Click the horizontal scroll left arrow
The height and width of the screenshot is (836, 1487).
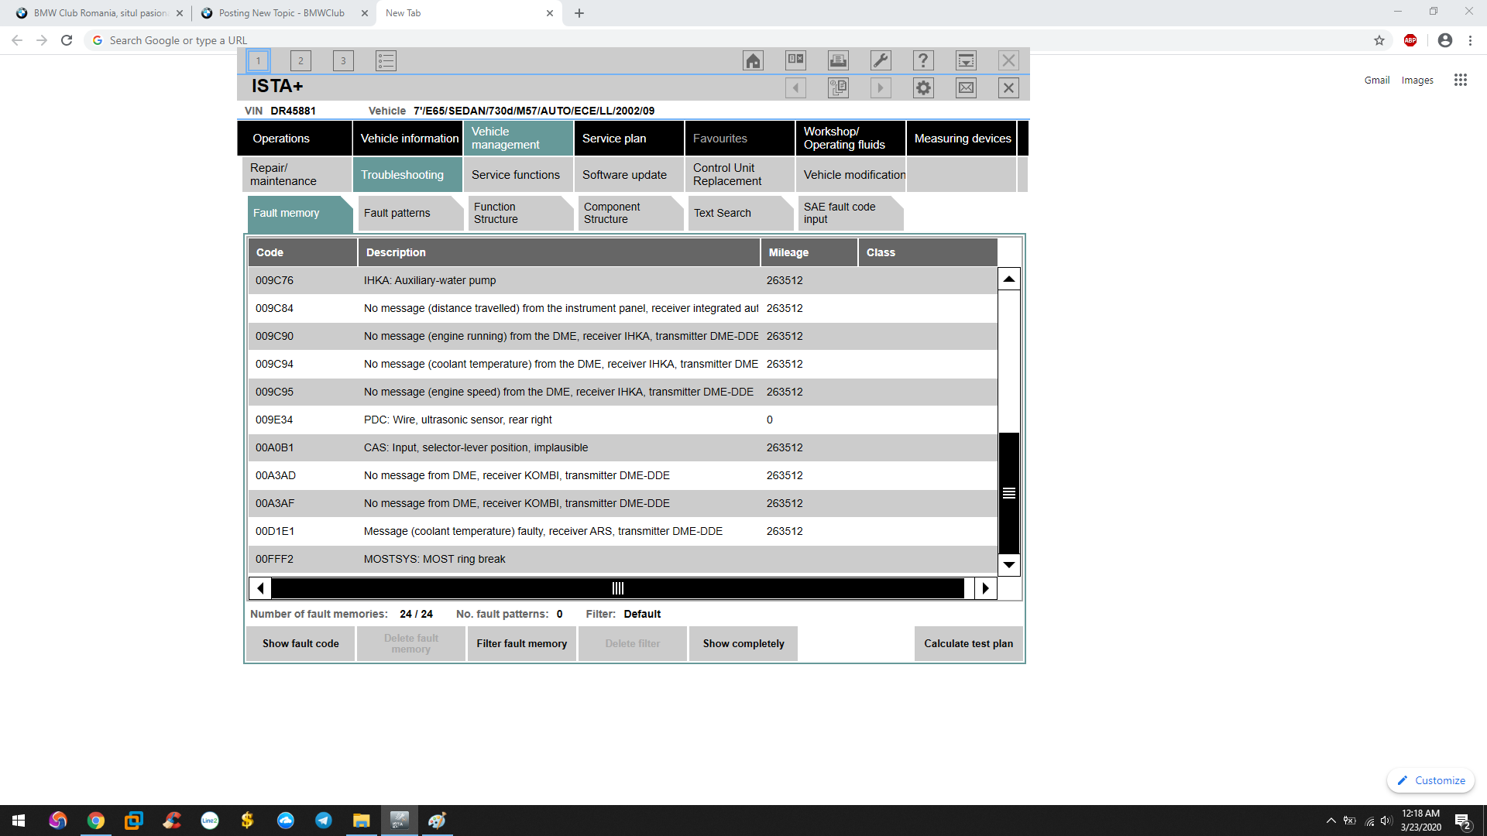pos(260,588)
